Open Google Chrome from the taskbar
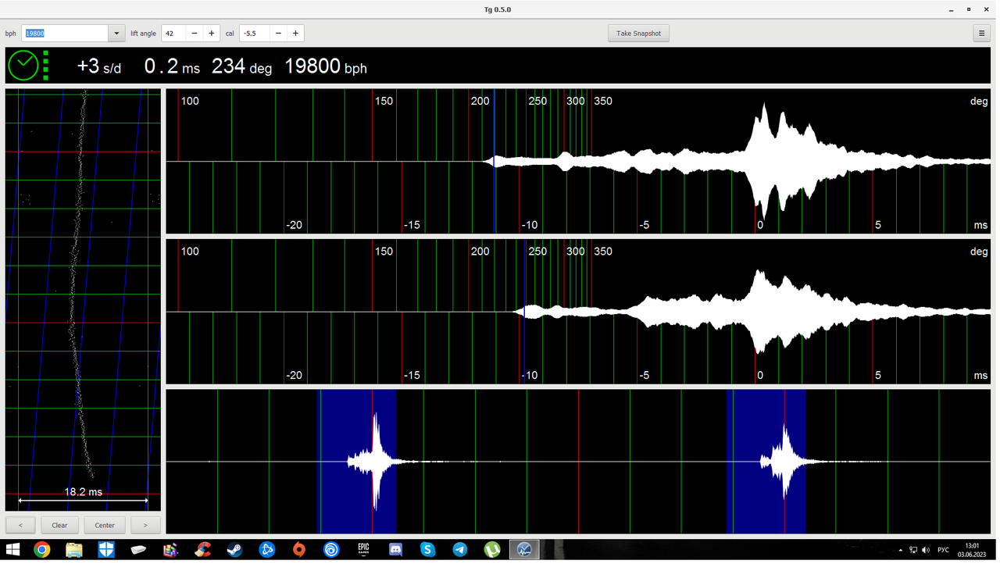This screenshot has width=1000, height=564. [42, 550]
